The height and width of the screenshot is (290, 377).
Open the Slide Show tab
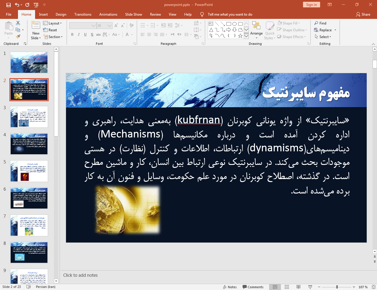[x=134, y=14]
